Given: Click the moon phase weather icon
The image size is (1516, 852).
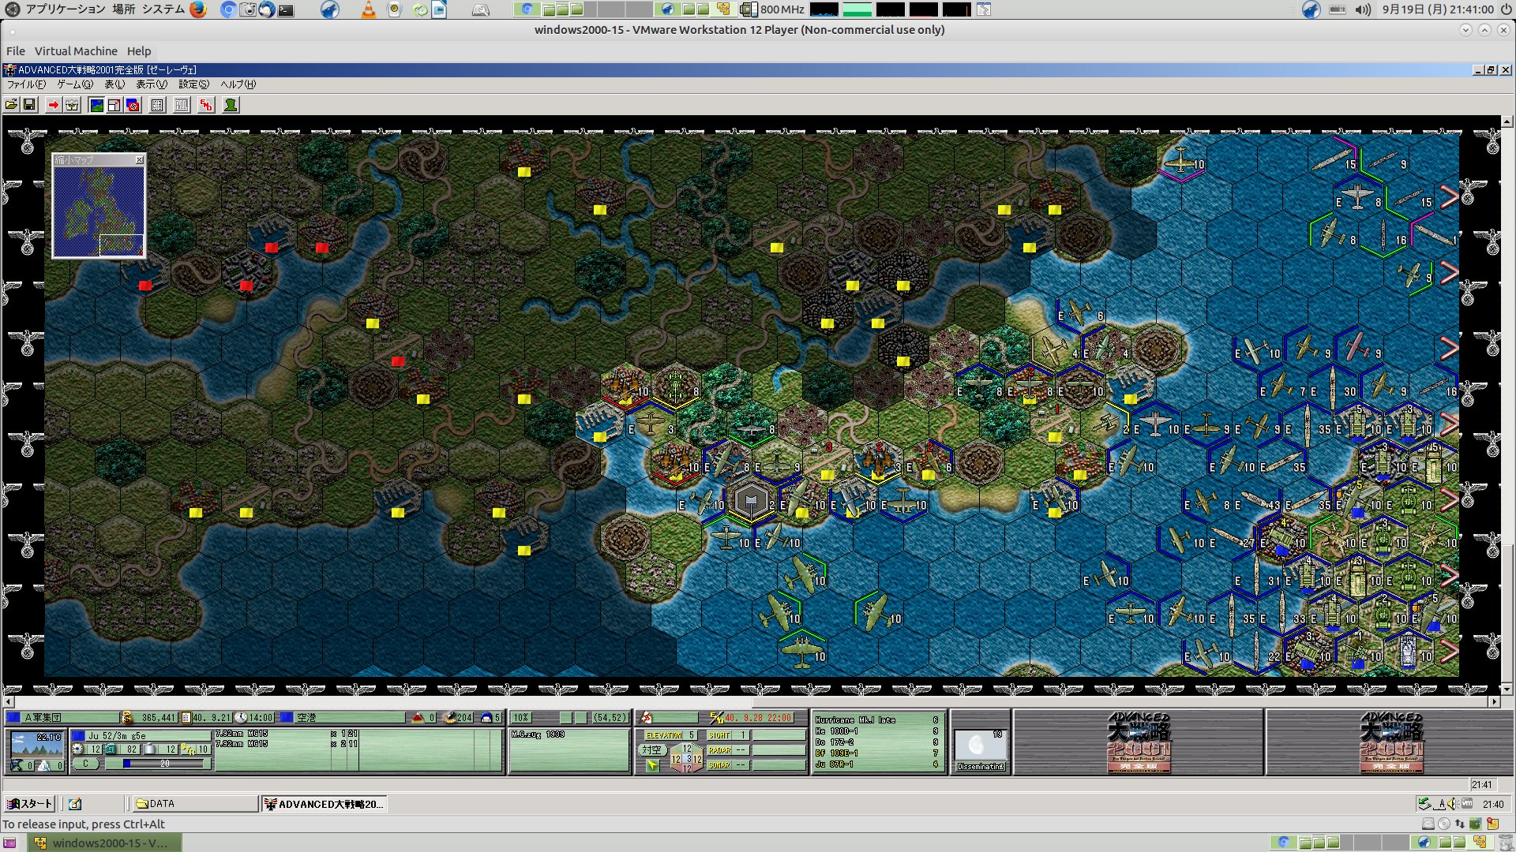Looking at the screenshot, I should [x=980, y=745].
